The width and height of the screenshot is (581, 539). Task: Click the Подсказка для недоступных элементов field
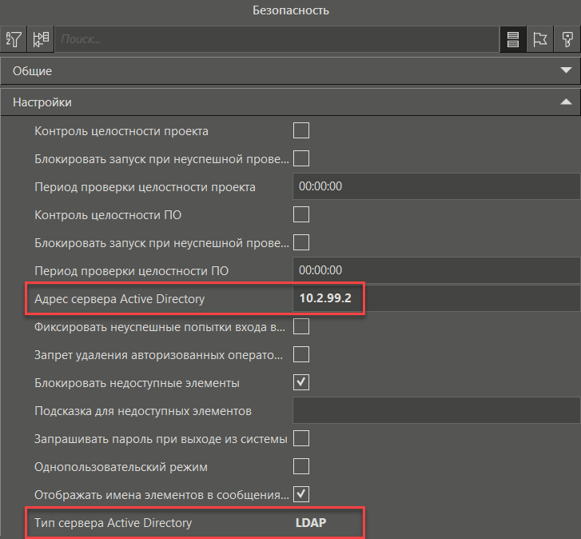436,411
